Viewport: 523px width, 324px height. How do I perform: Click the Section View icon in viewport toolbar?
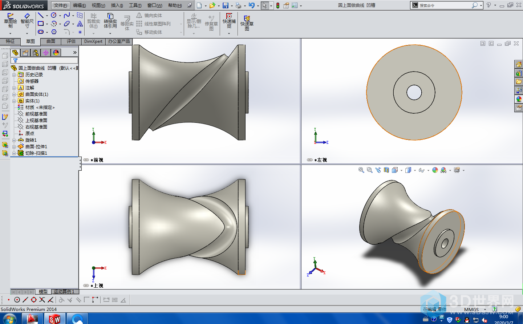386,170
